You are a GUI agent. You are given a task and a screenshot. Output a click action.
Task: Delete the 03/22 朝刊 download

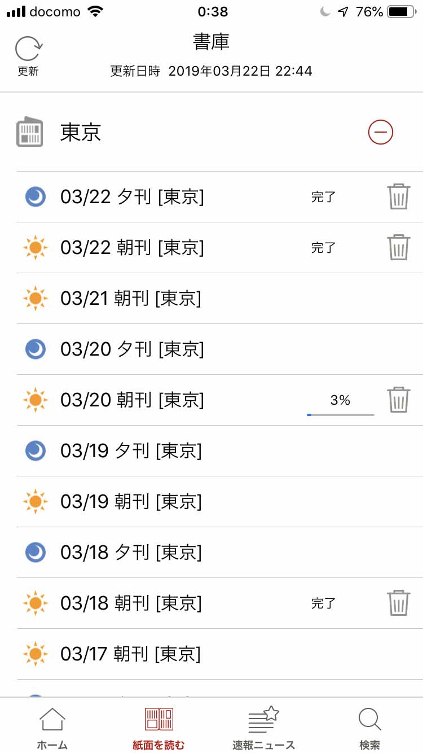pyautogui.click(x=398, y=247)
